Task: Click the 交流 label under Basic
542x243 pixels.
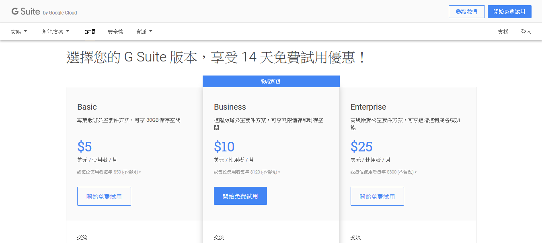Action: point(82,237)
